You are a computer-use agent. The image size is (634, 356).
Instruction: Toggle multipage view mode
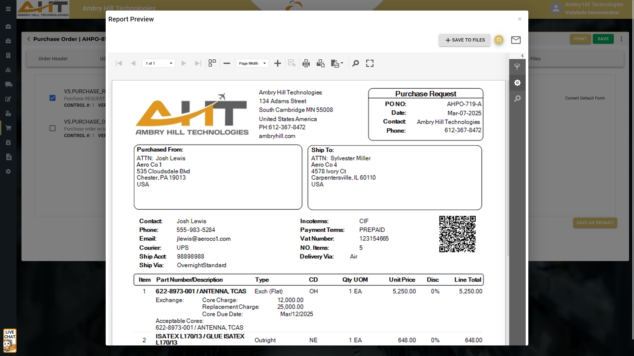coord(212,63)
